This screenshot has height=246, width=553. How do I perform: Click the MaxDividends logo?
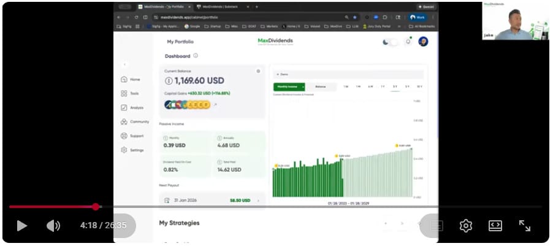pyautogui.click(x=275, y=42)
